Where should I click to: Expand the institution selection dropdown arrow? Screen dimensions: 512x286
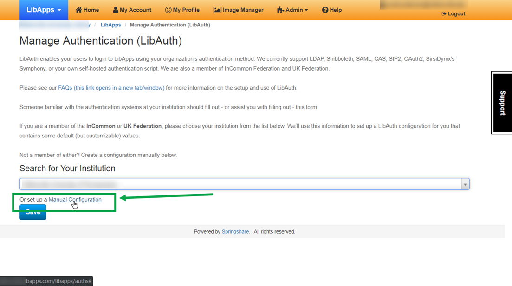[465, 184]
